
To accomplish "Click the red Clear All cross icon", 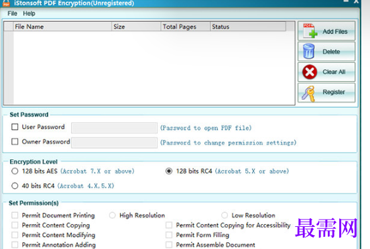I will (310, 72).
